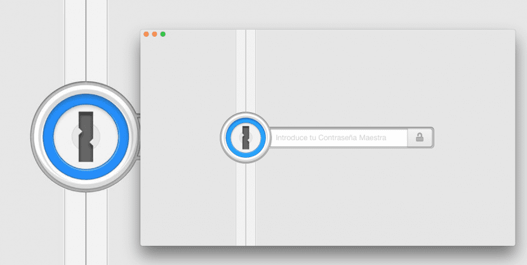Screen dimensions: 527x265
Task: Click the small 1Password keyhole logo
Action: [246, 138]
